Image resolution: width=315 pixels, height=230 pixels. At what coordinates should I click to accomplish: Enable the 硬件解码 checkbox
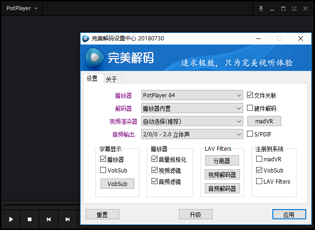250,109
